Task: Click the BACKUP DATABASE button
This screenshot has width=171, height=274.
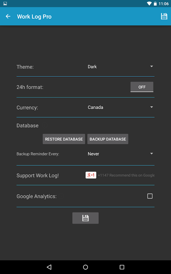Action: (x=108, y=139)
